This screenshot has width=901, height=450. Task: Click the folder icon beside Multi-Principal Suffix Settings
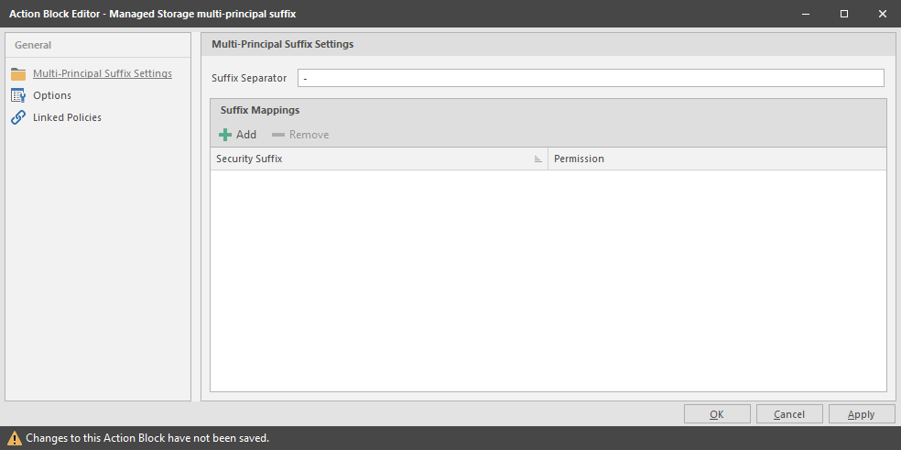coord(18,74)
